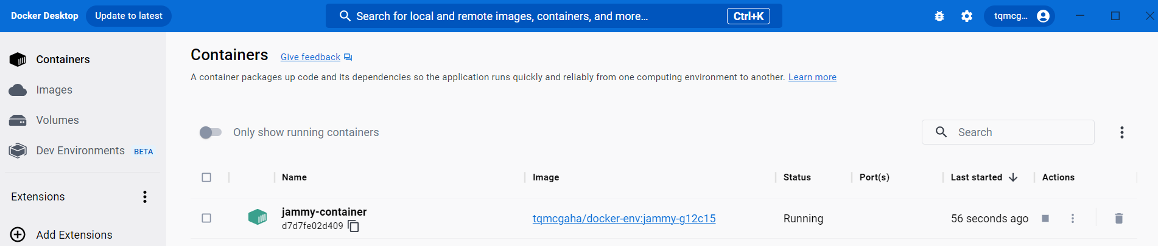This screenshot has height=246, width=1158.
Task: Click the top search bar for images and containers
Action: pos(553,16)
